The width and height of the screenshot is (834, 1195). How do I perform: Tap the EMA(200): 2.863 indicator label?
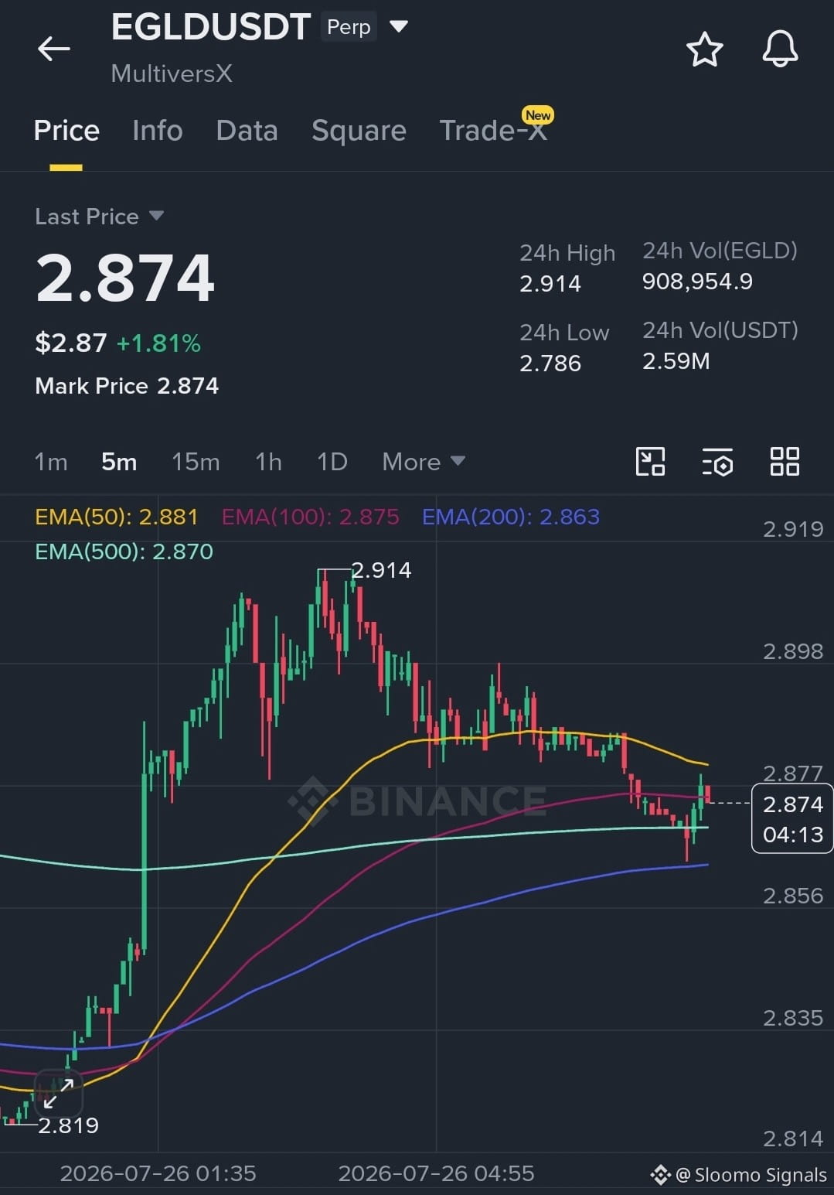coord(511,517)
